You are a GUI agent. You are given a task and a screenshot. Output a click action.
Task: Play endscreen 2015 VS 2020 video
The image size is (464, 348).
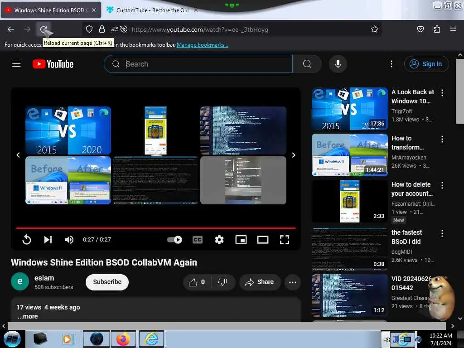coord(68,130)
